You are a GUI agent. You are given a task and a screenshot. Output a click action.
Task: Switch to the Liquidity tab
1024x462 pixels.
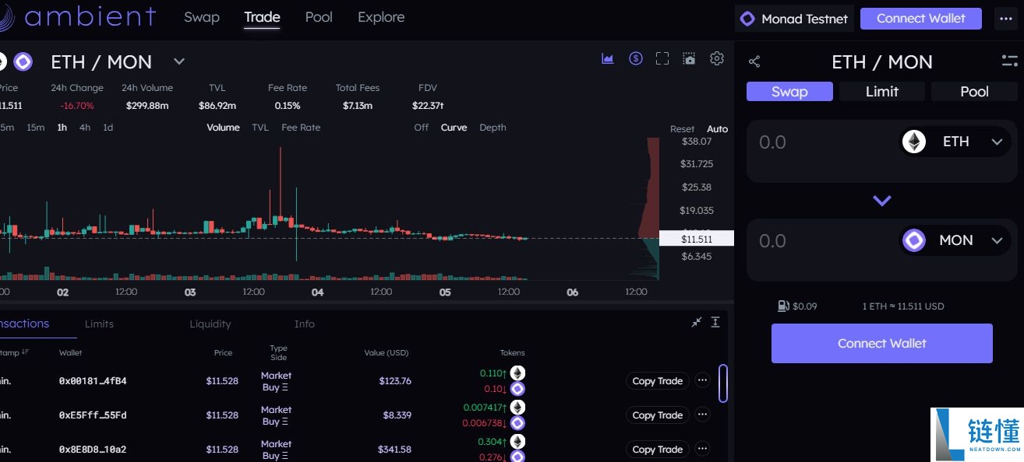click(x=210, y=324)
